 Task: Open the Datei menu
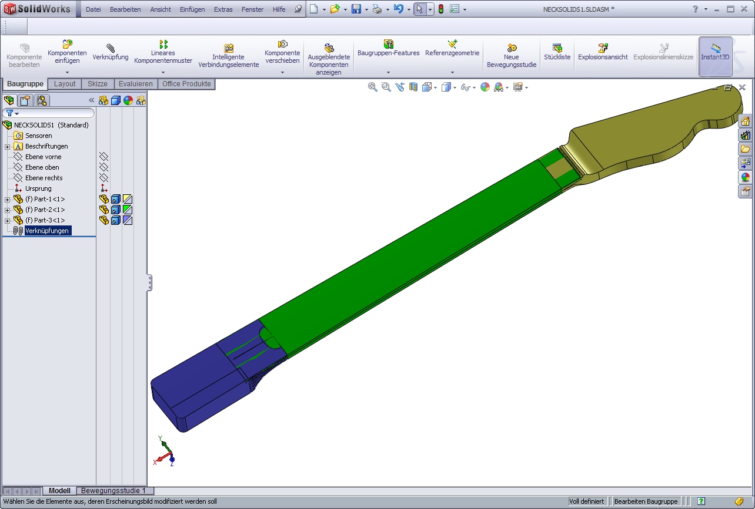point(93,9)
